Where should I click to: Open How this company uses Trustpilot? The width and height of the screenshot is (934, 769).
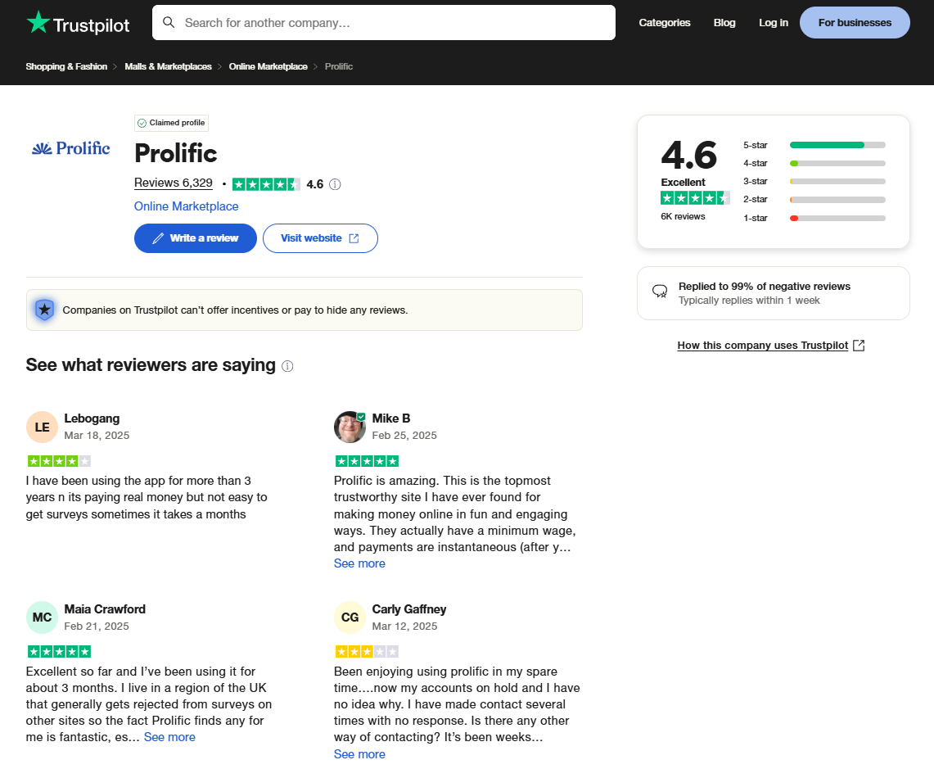pos(771,345)
